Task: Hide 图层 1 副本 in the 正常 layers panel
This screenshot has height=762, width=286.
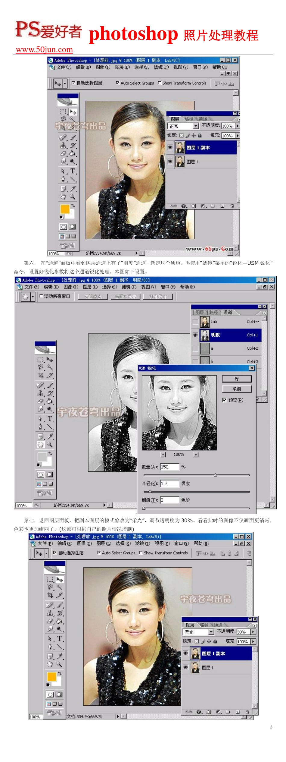Action: pyautogui.click(x=170, y=147)
